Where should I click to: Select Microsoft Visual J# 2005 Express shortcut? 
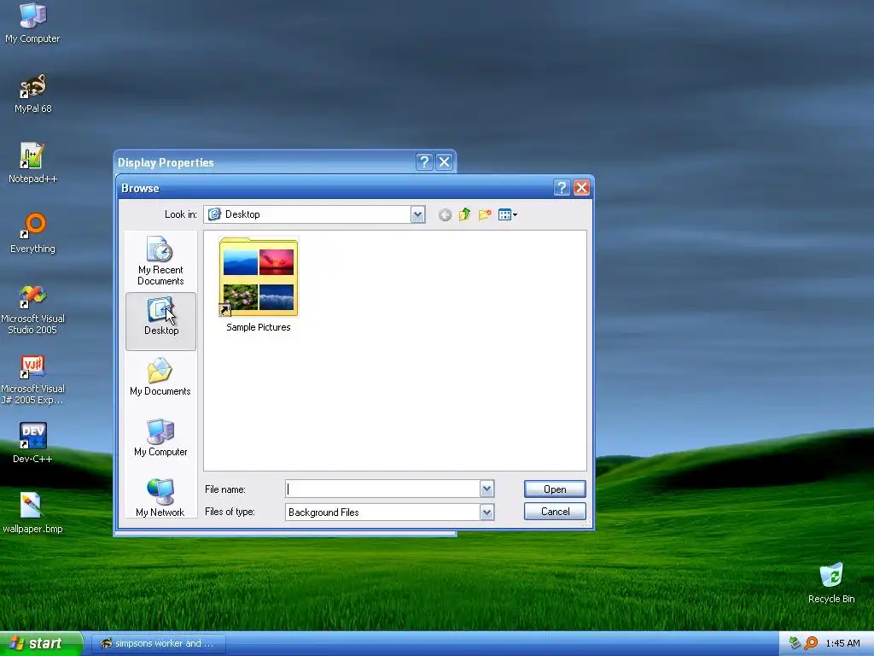[32, 379]
